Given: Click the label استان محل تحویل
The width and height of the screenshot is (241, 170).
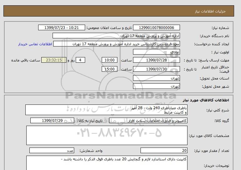Looking at the screenshot, I should tap(214, 78).
